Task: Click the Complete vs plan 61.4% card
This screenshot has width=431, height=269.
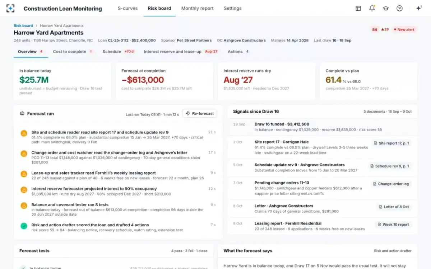Action: point(369,81)
